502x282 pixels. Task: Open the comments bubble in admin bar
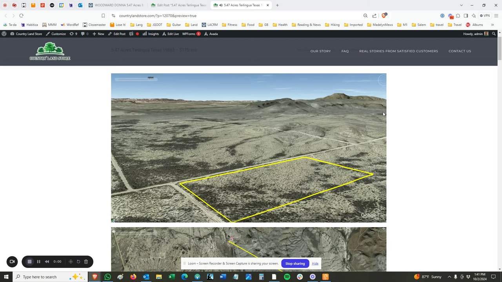[84, 34]
